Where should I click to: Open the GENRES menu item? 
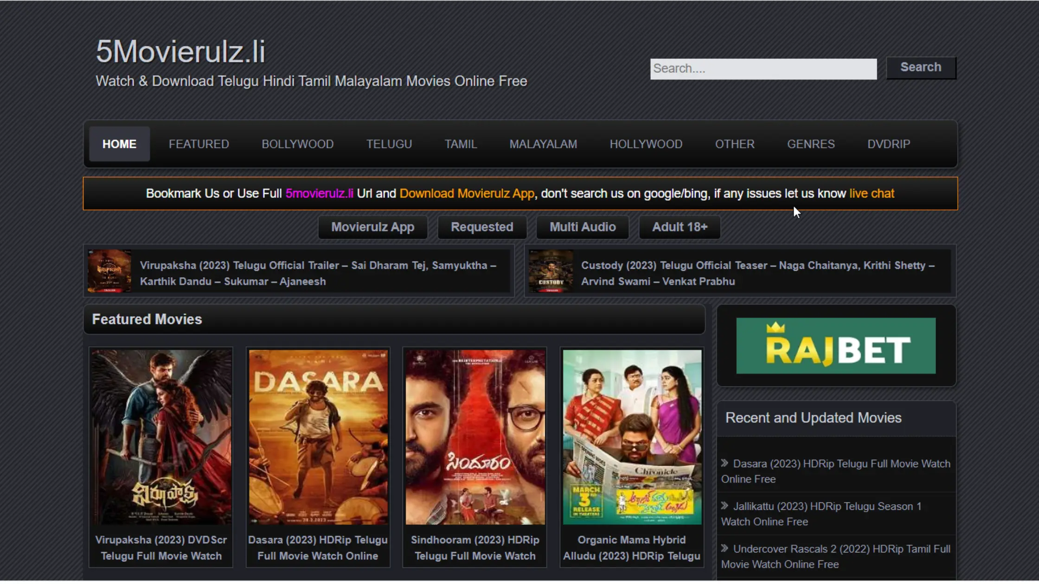click(811, 144)
